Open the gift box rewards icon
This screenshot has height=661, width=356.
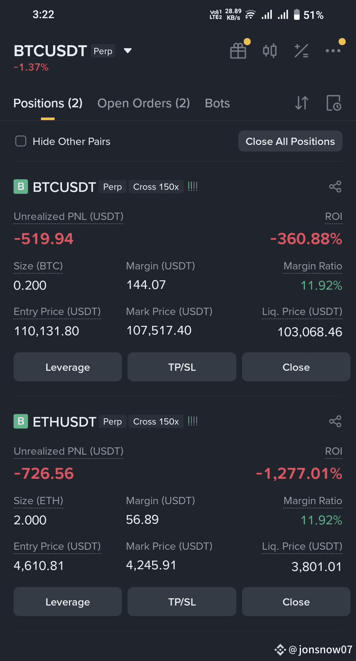click(x=238, y=51)
